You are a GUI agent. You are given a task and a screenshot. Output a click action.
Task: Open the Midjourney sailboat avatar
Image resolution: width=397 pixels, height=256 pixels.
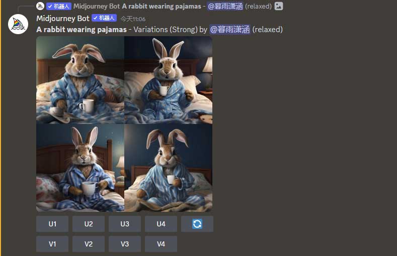[x=18, y=24]
